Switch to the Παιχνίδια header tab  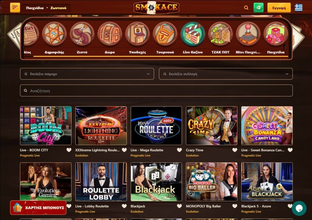pos(35,8)
